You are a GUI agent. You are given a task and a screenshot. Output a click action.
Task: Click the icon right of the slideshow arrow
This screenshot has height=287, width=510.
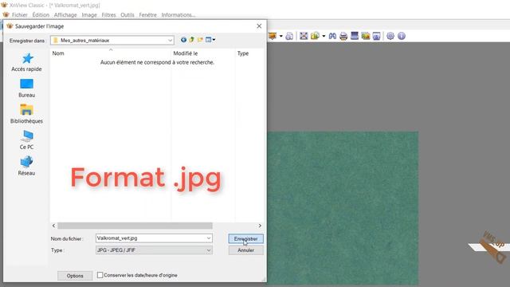point(289,36)
